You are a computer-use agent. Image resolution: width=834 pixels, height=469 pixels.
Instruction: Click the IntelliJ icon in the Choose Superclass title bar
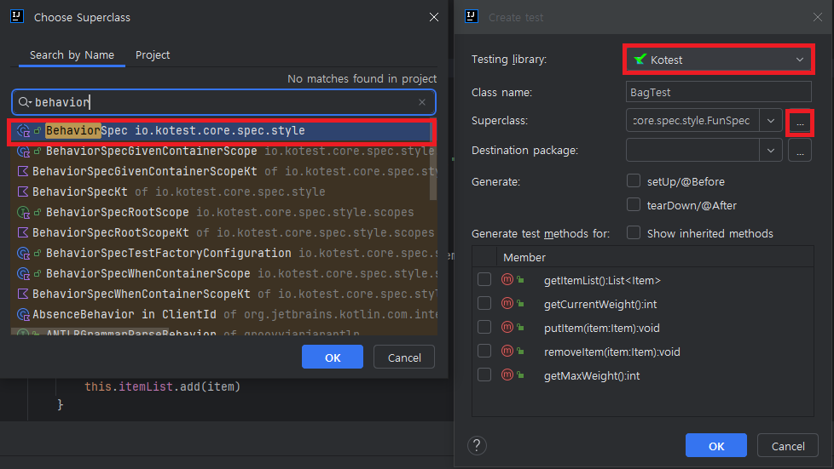point(17,16)
